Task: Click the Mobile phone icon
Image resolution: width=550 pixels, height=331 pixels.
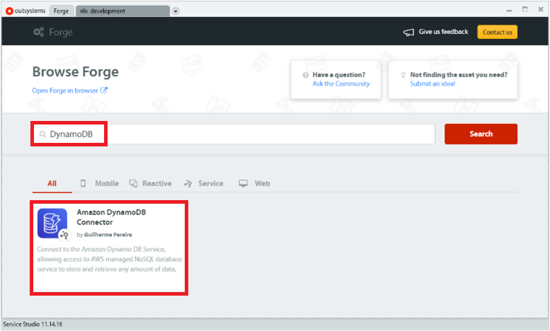Action: pos(83,183)
